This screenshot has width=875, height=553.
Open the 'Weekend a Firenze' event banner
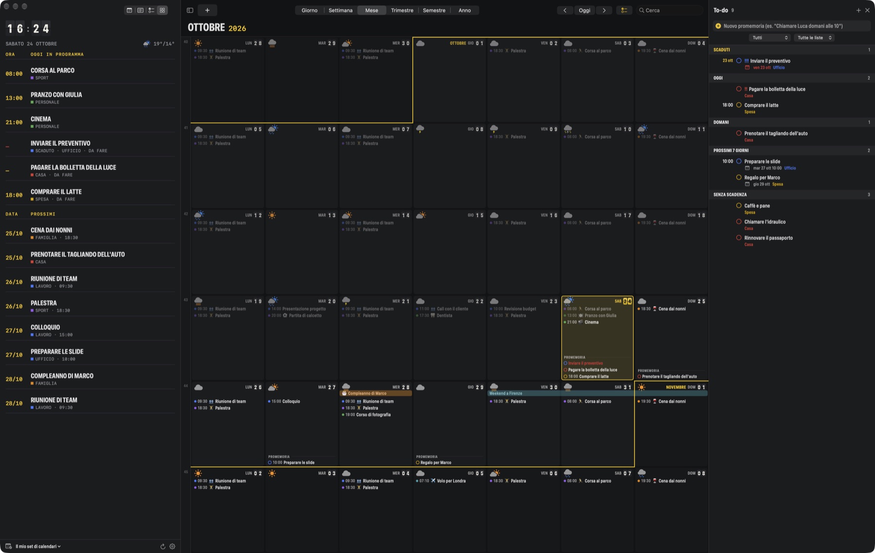click(x=597, y=393)
